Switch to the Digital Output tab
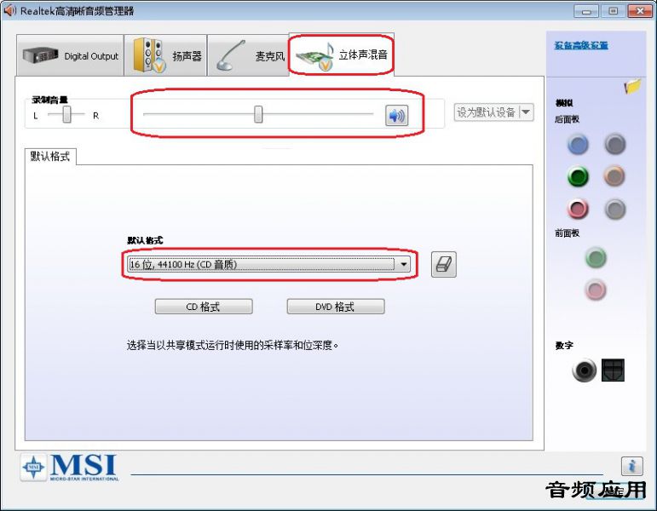This screenshot has height=511, width=657. [x=70, y=55]
